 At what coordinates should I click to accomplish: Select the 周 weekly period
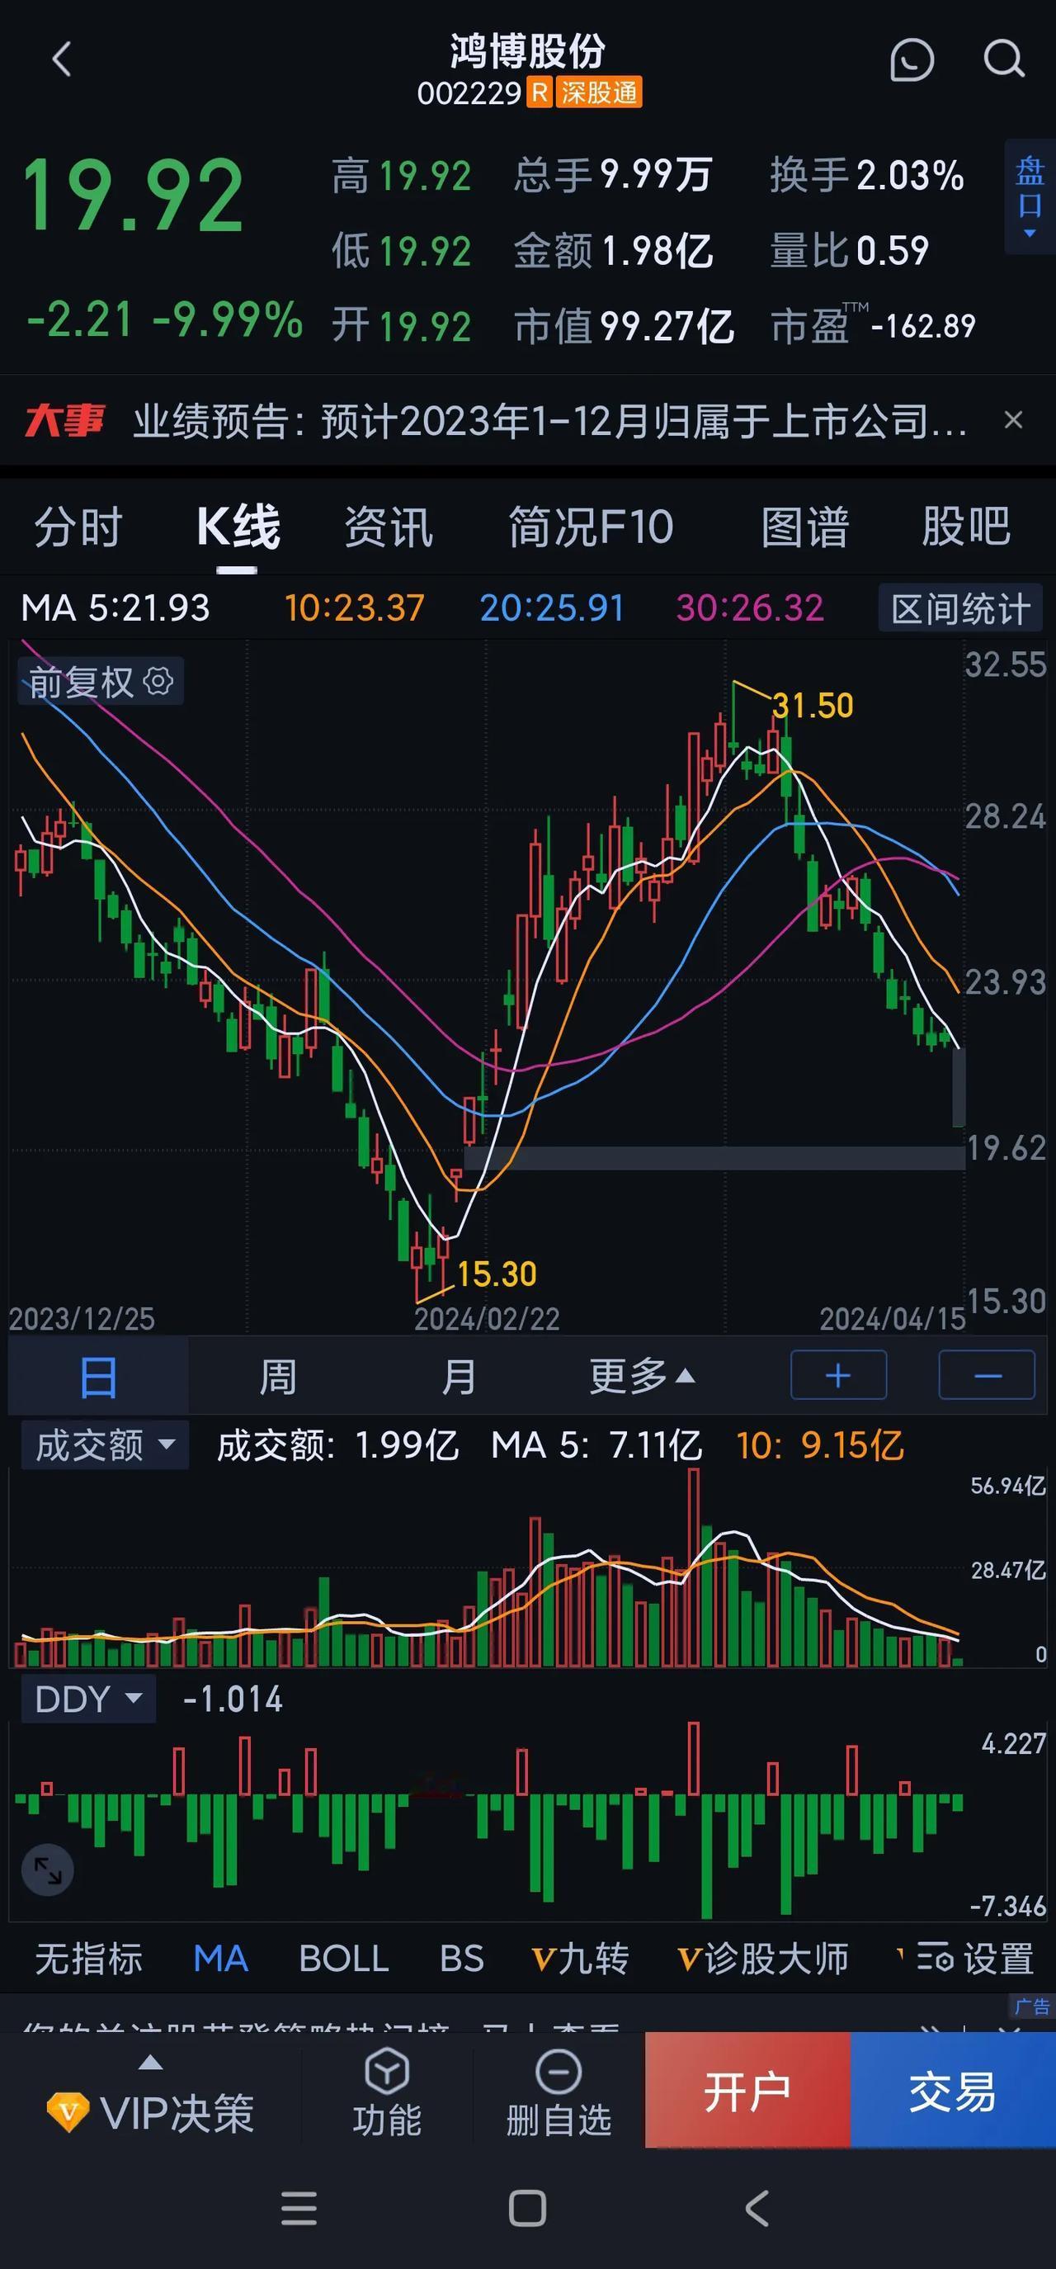click(277, 1377)
